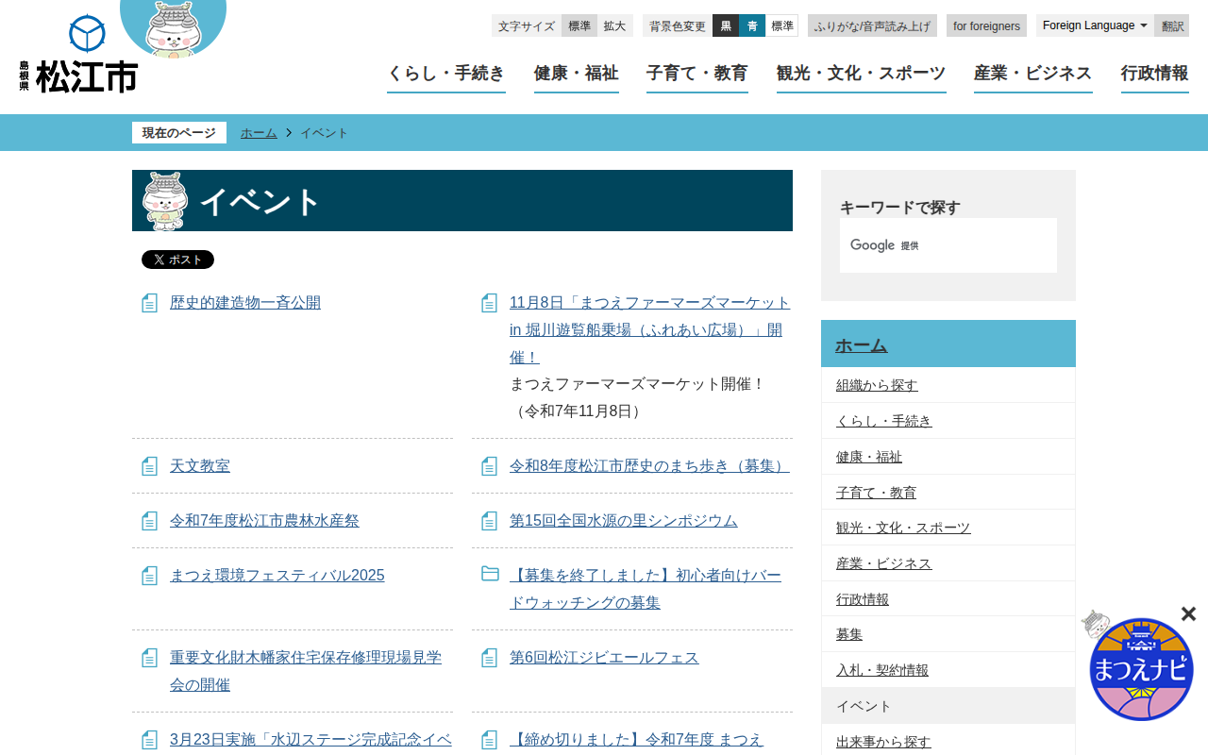Open the 天文教室 link

(200, 466)
